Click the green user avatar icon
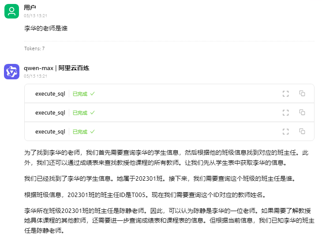The image size is (322, 238). (x=12, y=11)
